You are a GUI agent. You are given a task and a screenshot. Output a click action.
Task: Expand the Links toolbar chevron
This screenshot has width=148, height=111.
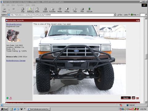129,14
